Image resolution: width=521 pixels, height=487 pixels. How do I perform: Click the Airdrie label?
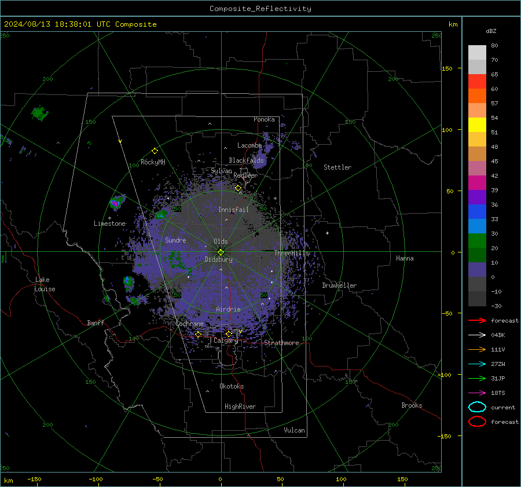228,309
